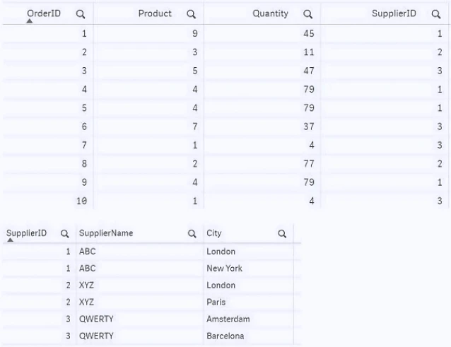
Task: Open the SupplierName column search
Action: click(192, 233)
